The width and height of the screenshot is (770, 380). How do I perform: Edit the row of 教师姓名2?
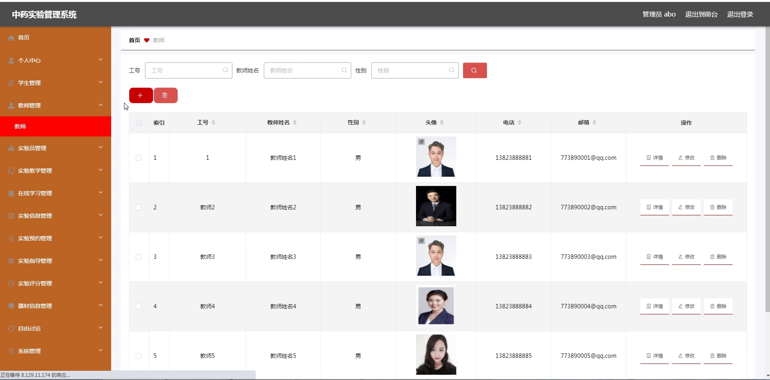tap(686, 207)
